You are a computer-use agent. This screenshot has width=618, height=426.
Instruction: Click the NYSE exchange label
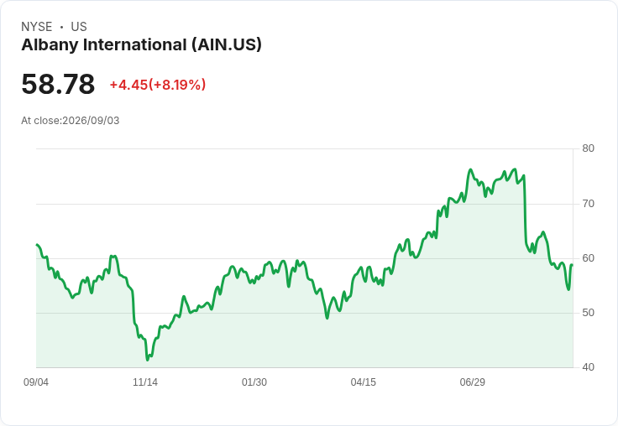click(37, 27)
